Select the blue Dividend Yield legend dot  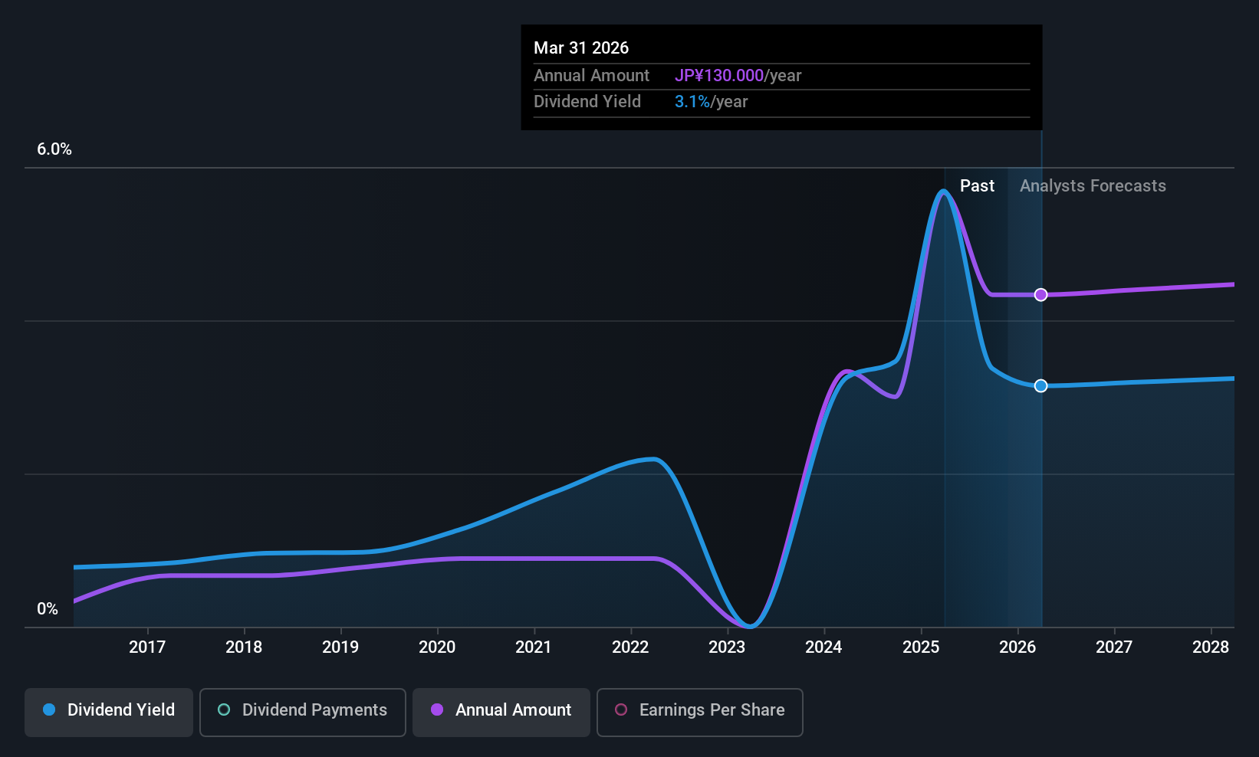[x=48, y=710]
